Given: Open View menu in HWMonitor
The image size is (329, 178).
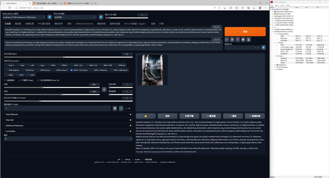Looking at the screenshot, I should point(277,5).
